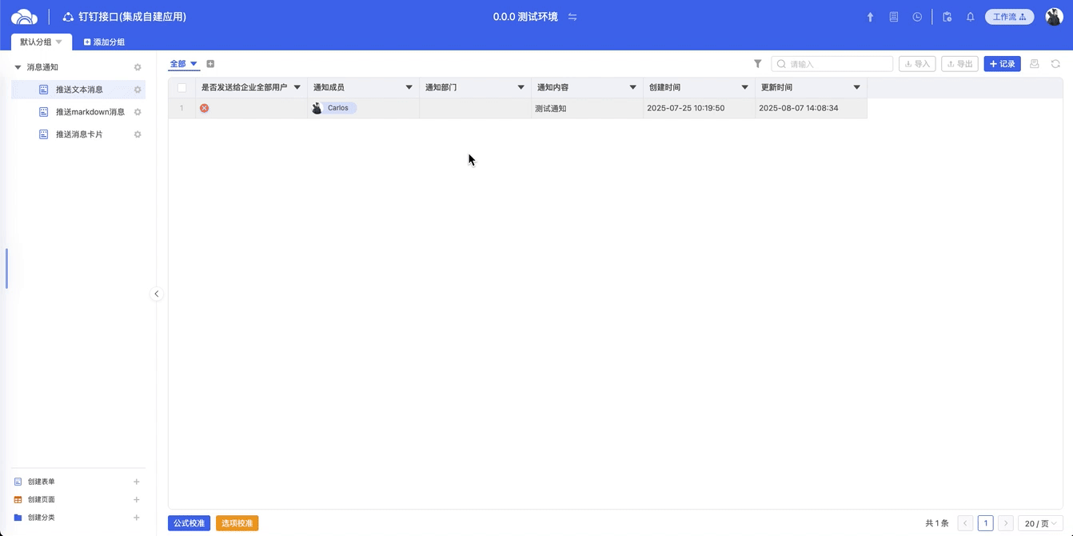Open the user avatar in top right

click(1054, 17)
